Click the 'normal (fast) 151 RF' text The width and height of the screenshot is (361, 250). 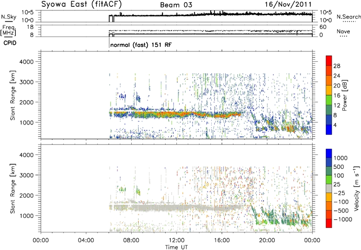click(141, 45)
